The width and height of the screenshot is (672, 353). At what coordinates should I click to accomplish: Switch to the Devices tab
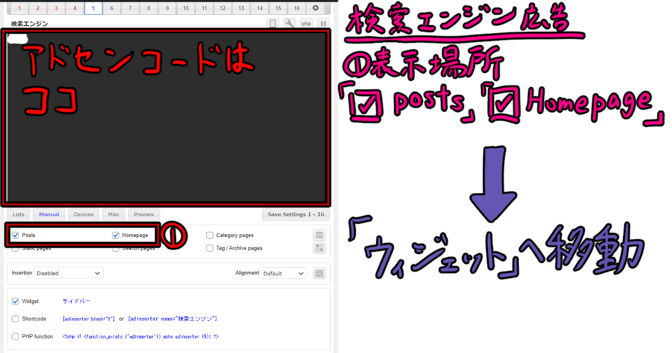coord(83,214)
